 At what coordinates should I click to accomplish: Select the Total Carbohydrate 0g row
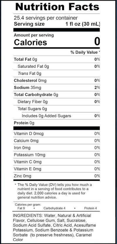[57, 95]
